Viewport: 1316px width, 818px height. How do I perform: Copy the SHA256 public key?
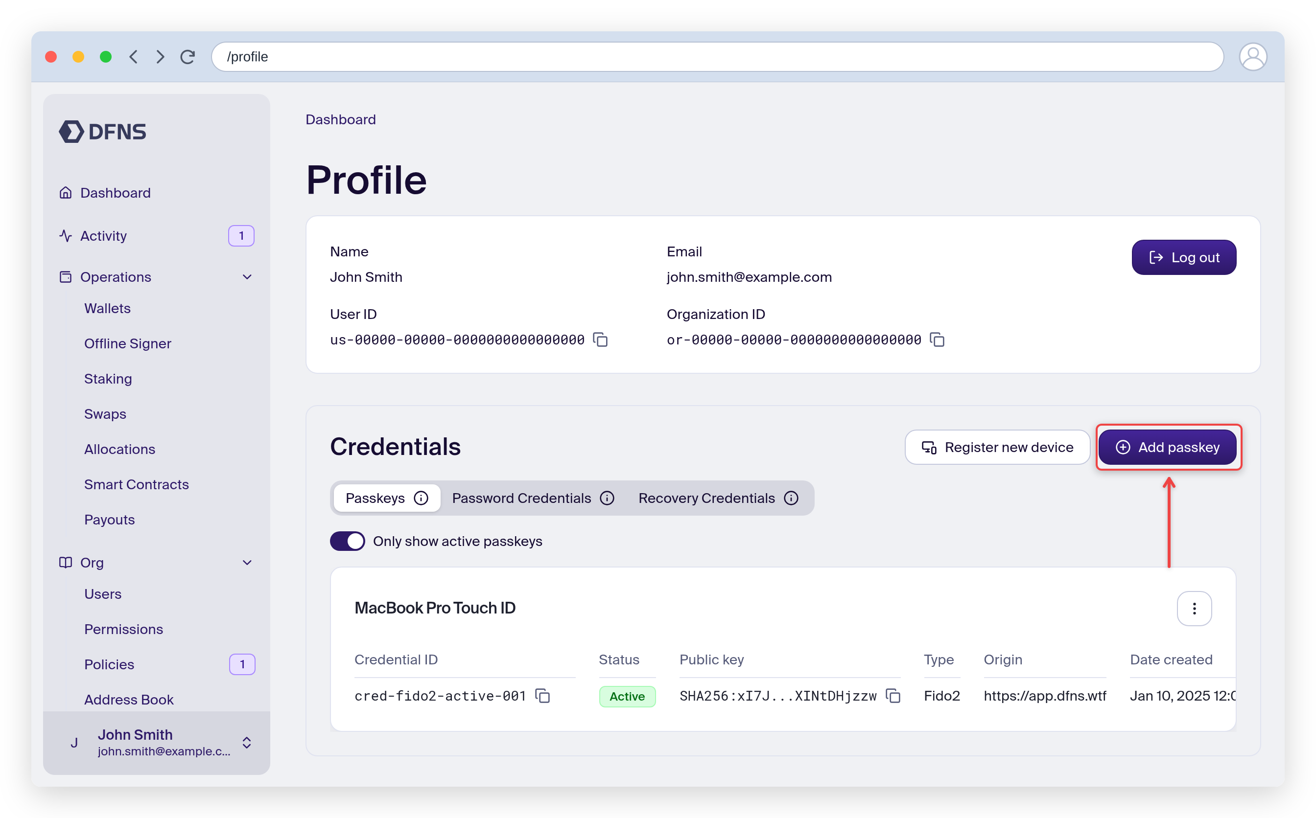pos(893,696)
